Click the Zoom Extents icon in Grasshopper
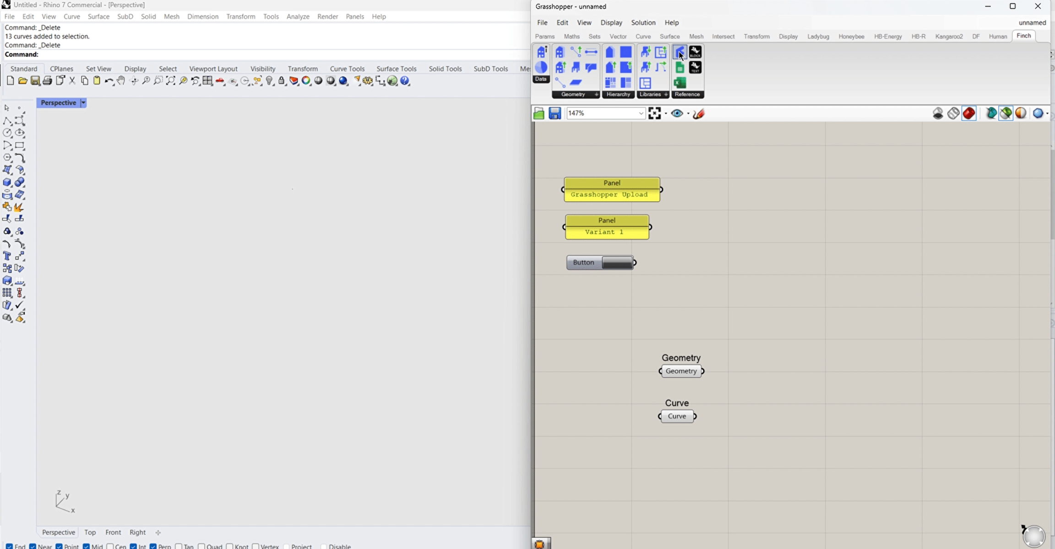Image resolution: width=1055 pixels, height=549 pixels. (655, 113)
